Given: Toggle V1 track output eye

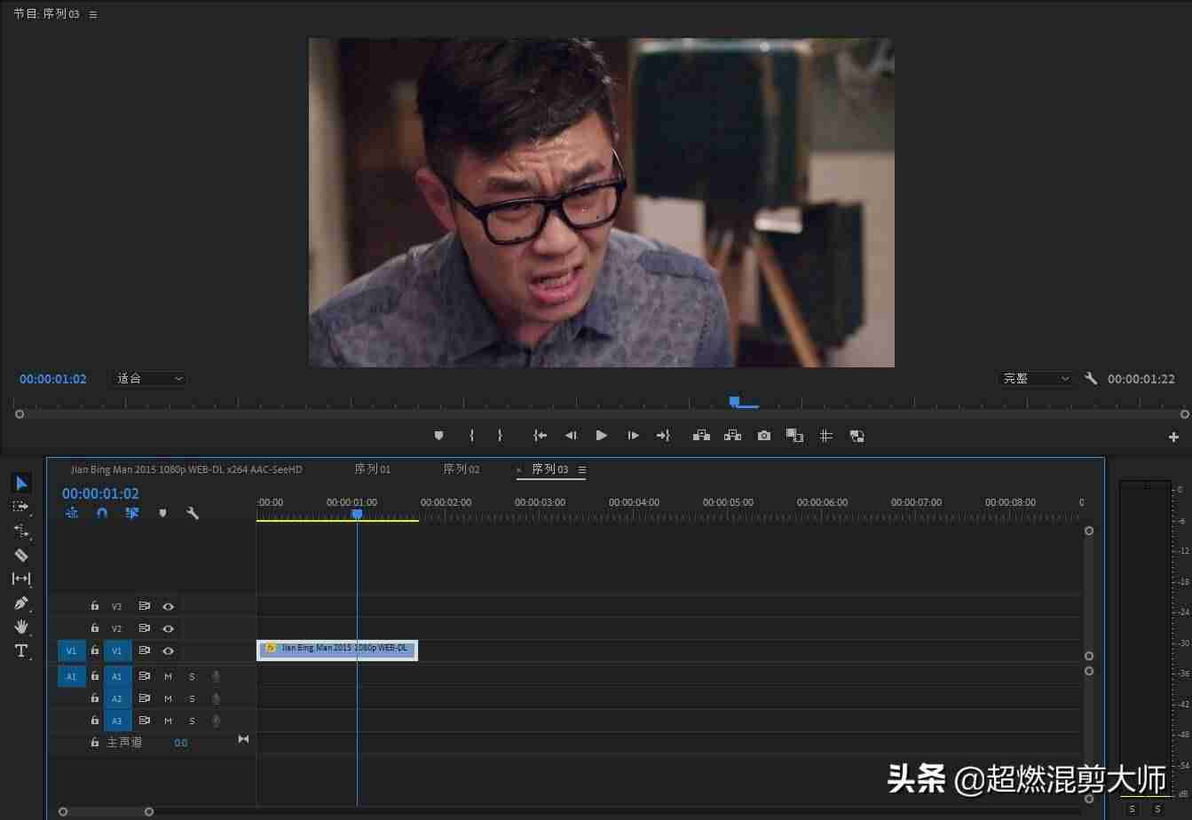Looking at the screenshot, I should click(x=168, y=650).
